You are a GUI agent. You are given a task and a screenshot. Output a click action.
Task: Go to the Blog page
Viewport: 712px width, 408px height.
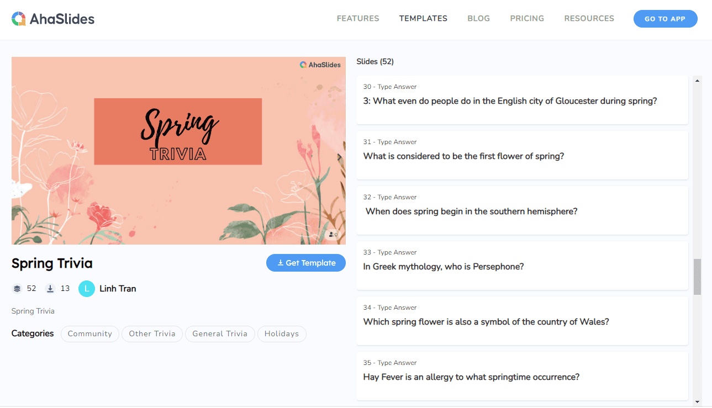(x=478, y=18)
